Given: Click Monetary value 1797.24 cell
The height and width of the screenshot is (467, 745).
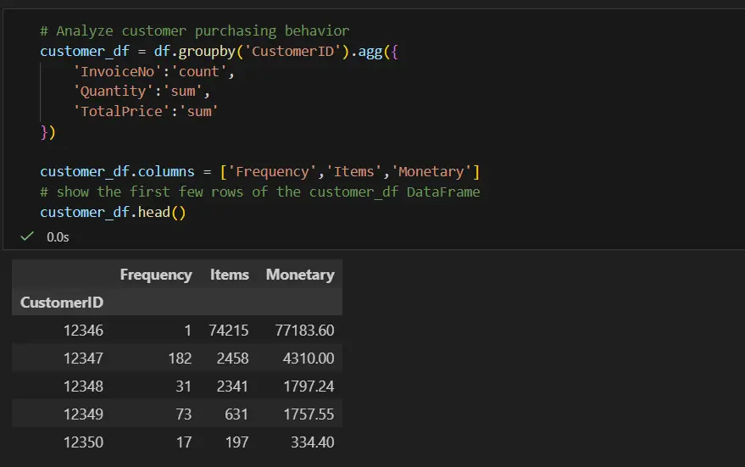Looking at the screenshot, I should tap(309, 386).
